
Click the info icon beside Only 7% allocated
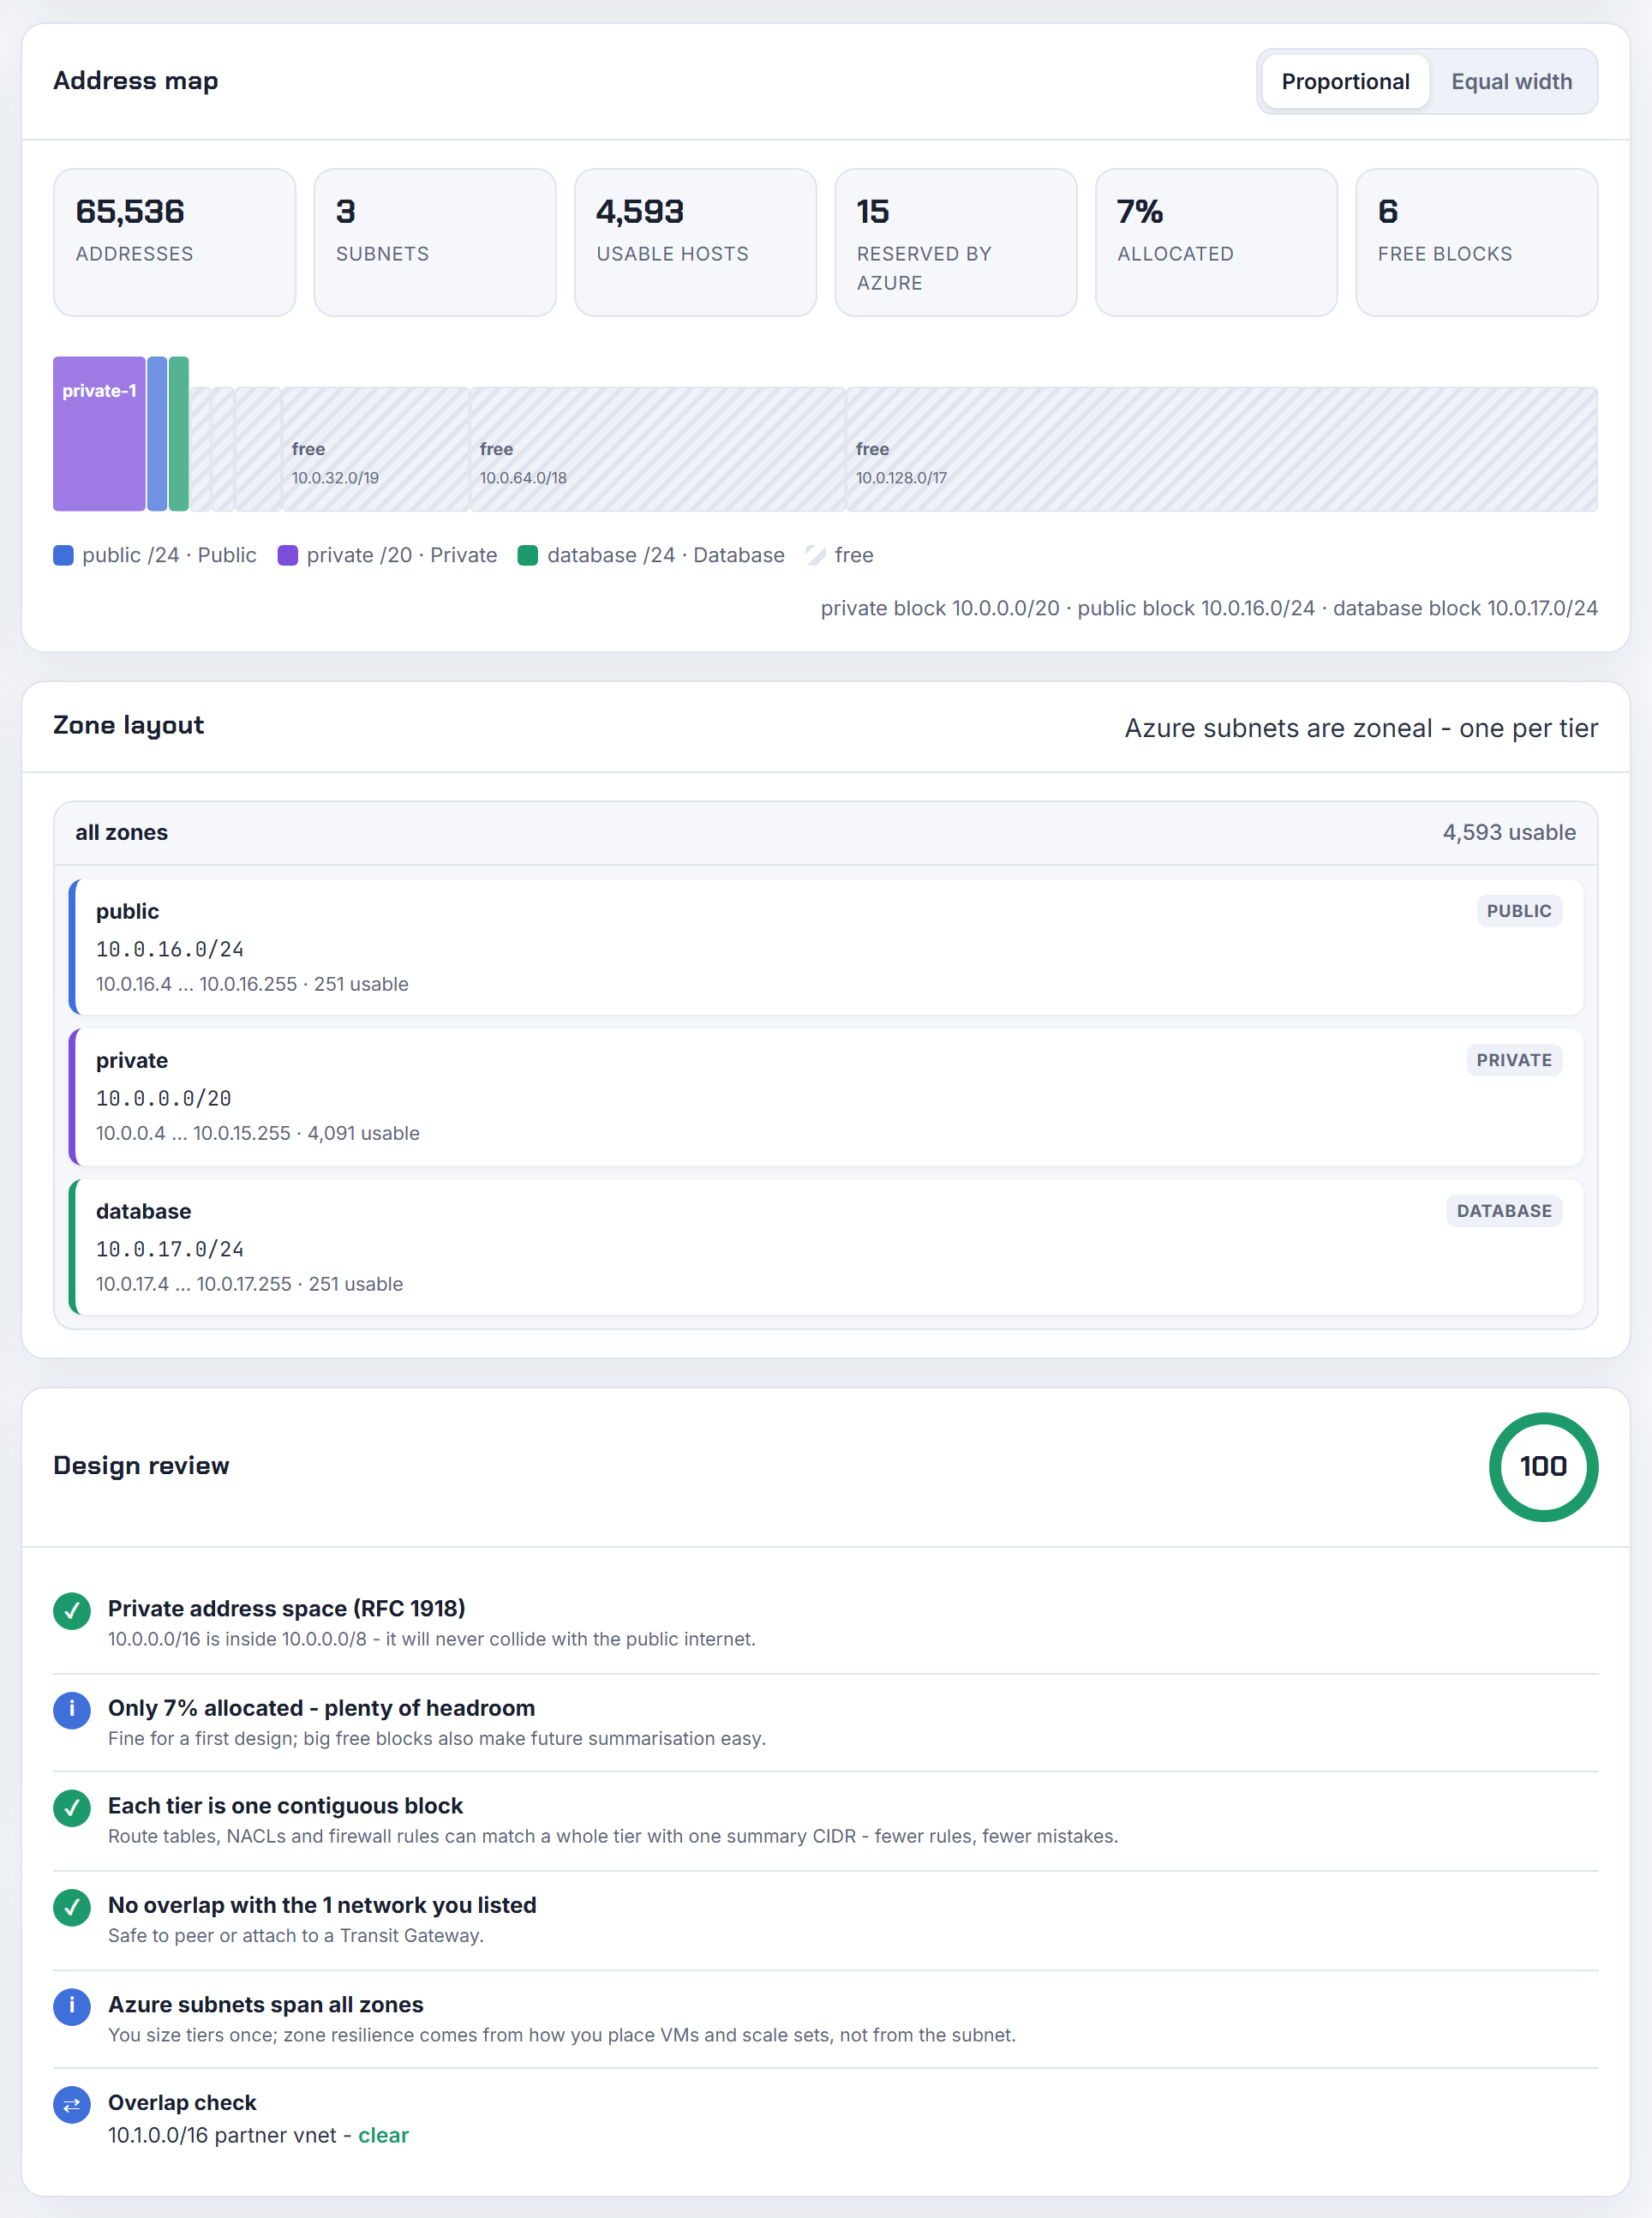[72, 1710]
